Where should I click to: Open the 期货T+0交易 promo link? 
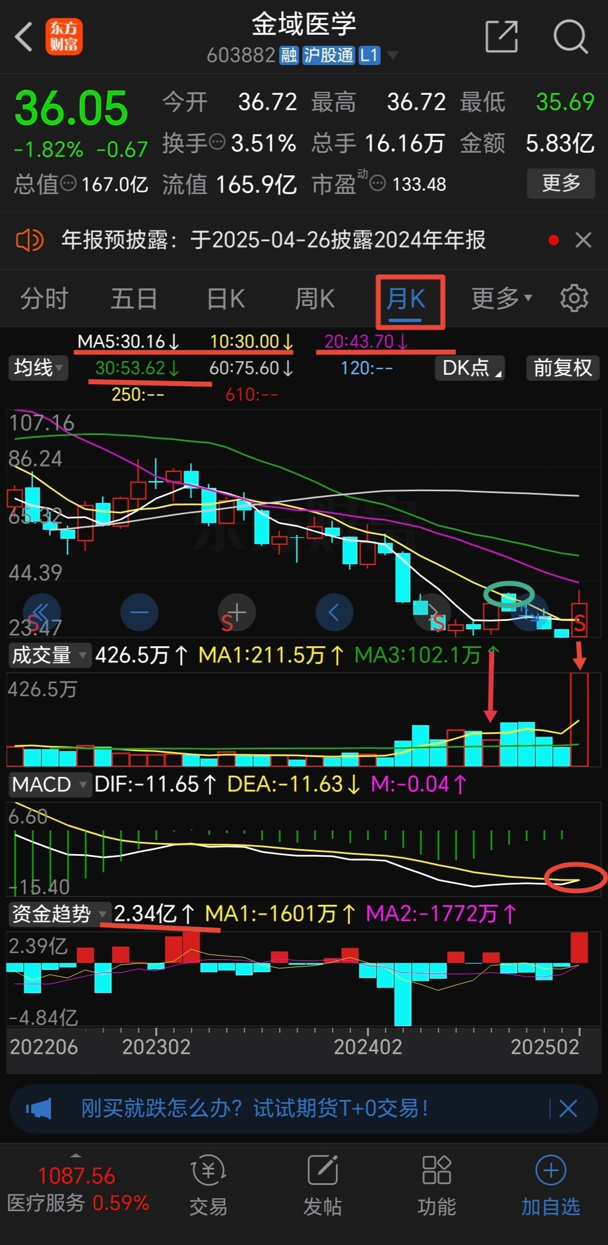point(255,1108)
